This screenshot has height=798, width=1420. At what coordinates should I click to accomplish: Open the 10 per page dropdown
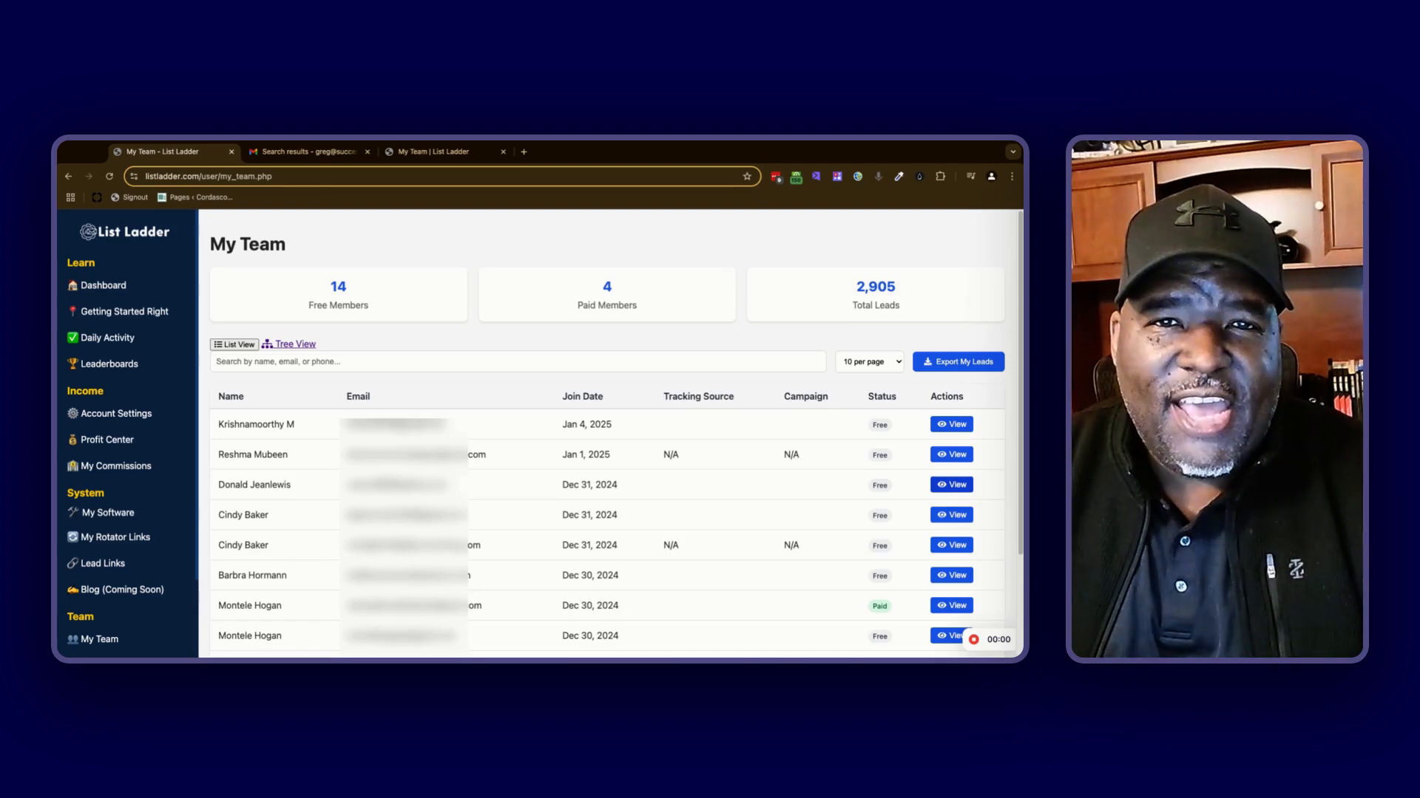point(870,362)
